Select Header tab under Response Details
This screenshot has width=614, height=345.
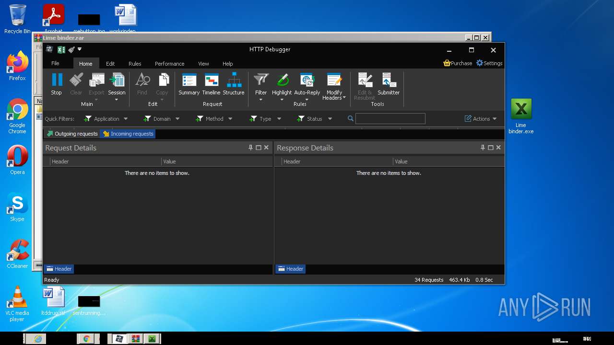pyautogui.click(x=291, y=269)
